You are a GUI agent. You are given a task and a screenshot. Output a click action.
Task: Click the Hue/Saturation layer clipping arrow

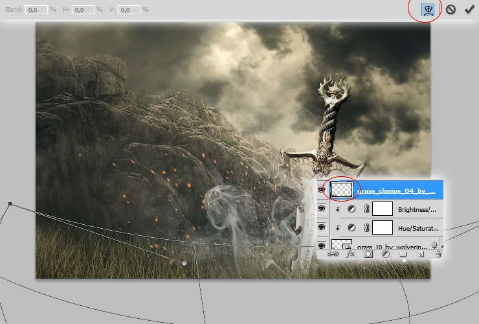[338, 228]
